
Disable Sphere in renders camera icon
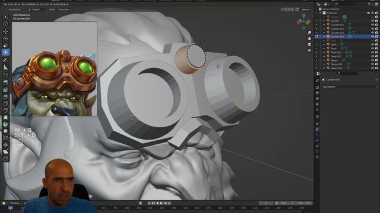pos(376,60)
